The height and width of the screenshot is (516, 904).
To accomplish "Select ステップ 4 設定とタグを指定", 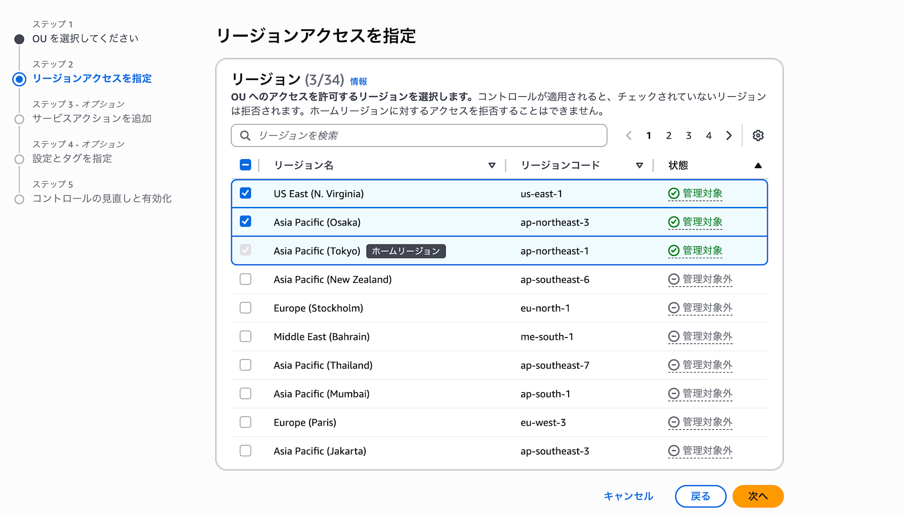I will (72, 159).
